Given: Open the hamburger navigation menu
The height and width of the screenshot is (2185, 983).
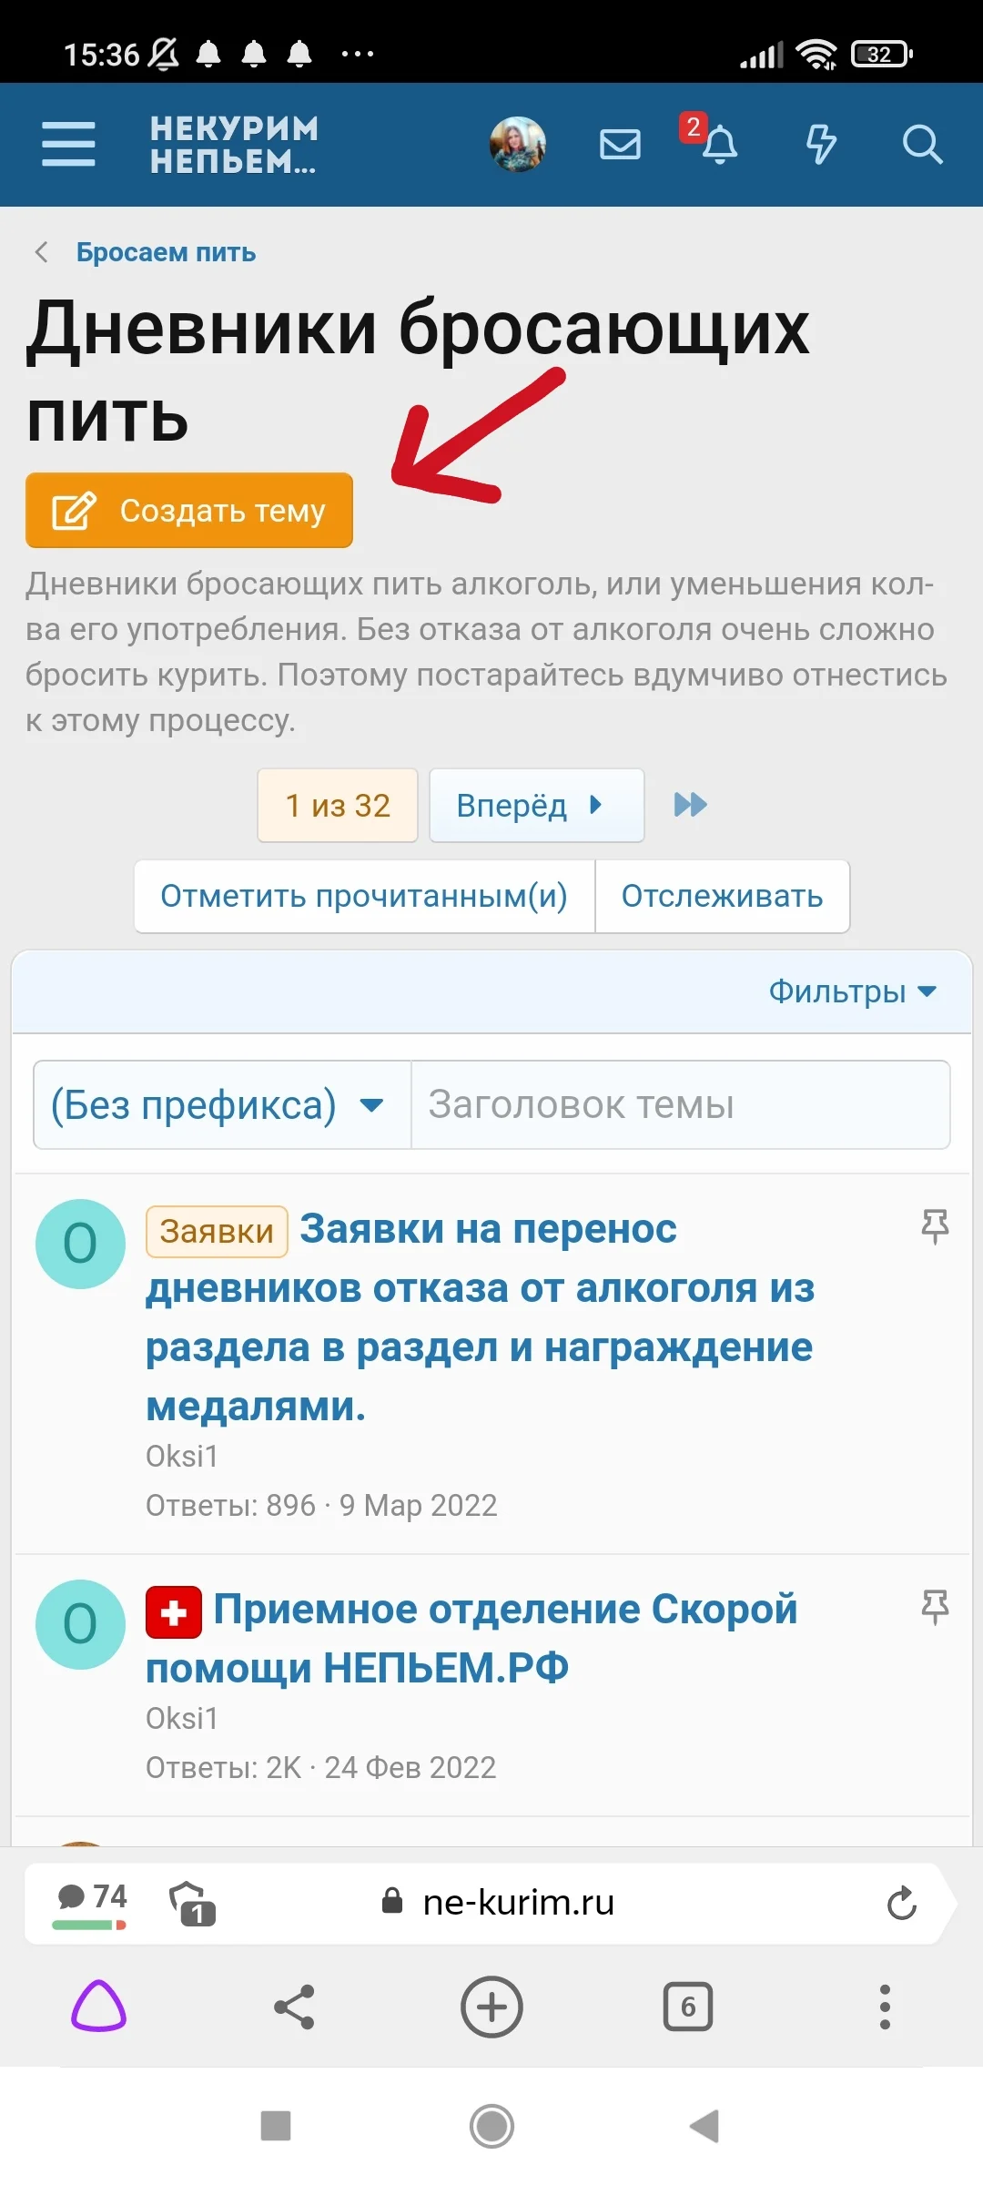Looking at the screenshot, I should pyautogui.click(x=68, y=144).
